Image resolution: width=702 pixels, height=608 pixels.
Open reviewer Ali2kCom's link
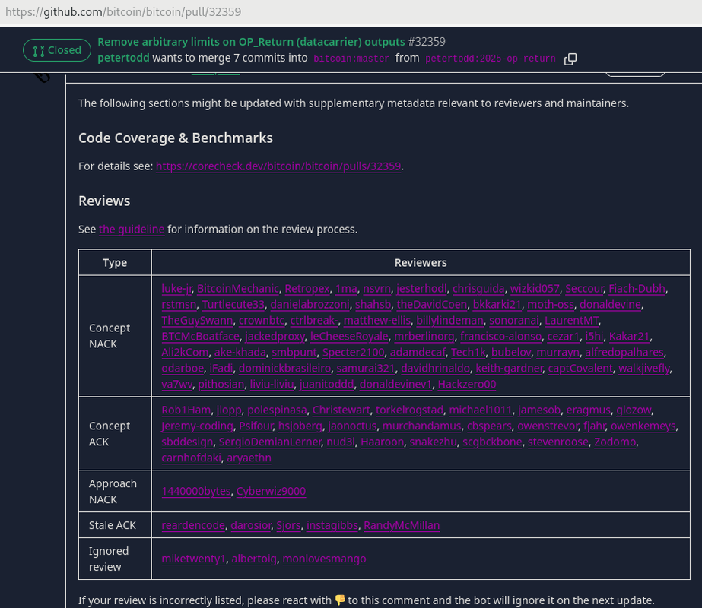pos(185,353)
